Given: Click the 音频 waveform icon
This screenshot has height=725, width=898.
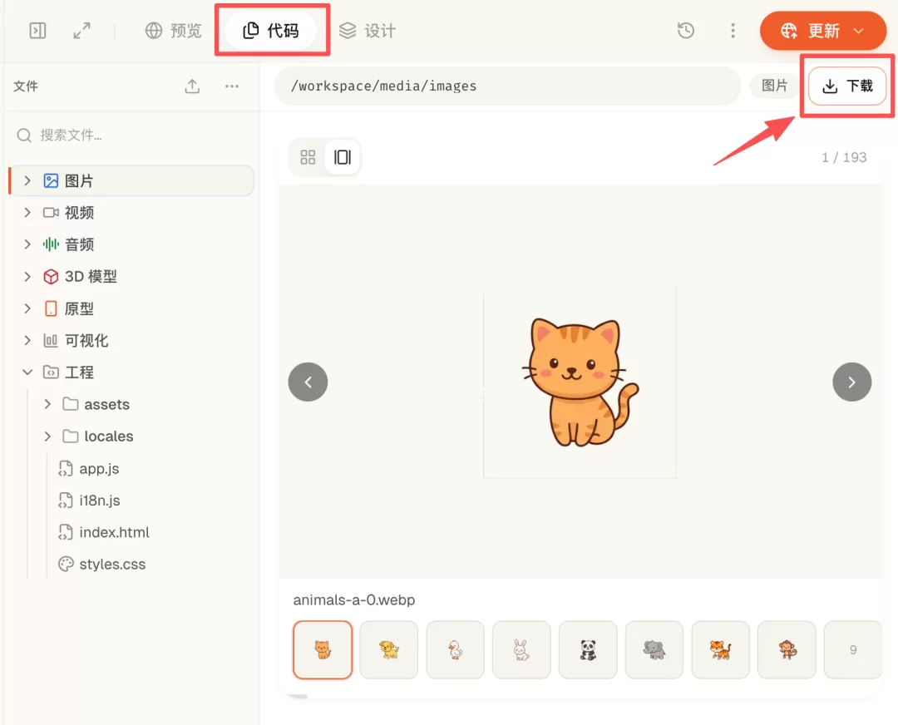Looking at the screenshot, I should click(x=51, y=244).
